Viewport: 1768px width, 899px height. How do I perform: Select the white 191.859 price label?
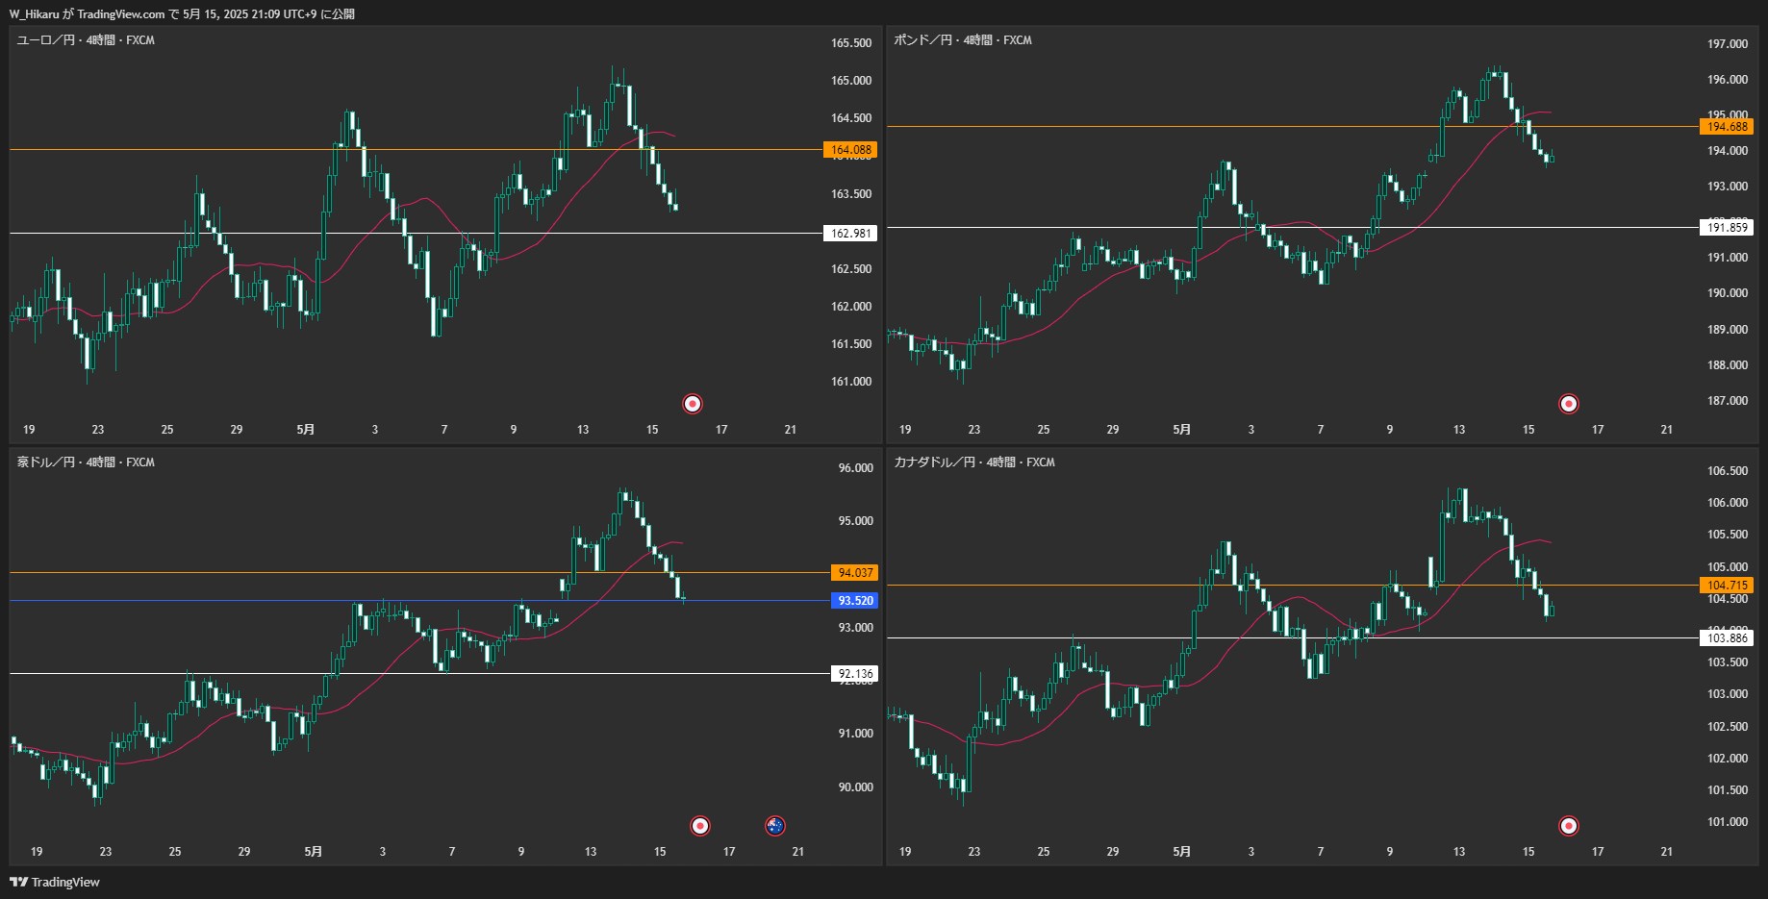tap(1727, 228)
